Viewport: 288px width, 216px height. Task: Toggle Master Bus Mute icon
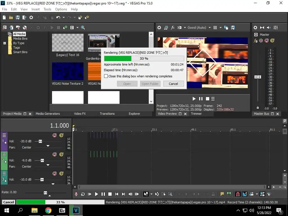267,40
